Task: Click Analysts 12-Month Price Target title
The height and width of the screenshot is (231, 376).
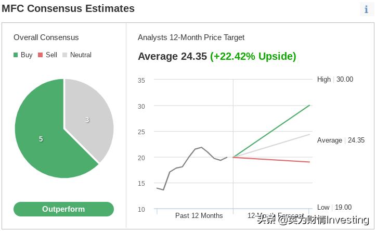Action: pyautogui.click(x=191, y=37)
